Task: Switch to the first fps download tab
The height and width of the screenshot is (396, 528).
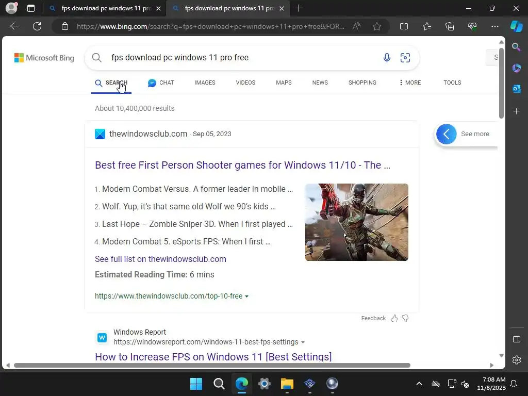Action: pyautogui.click(x=105, y=8)
